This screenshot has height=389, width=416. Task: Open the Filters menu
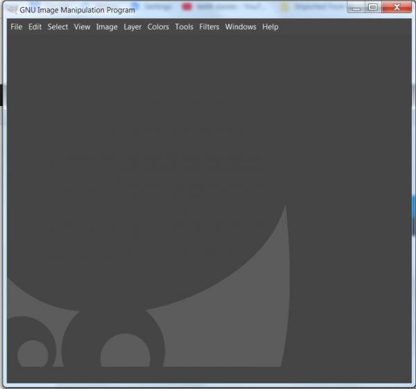click(209, 27)
